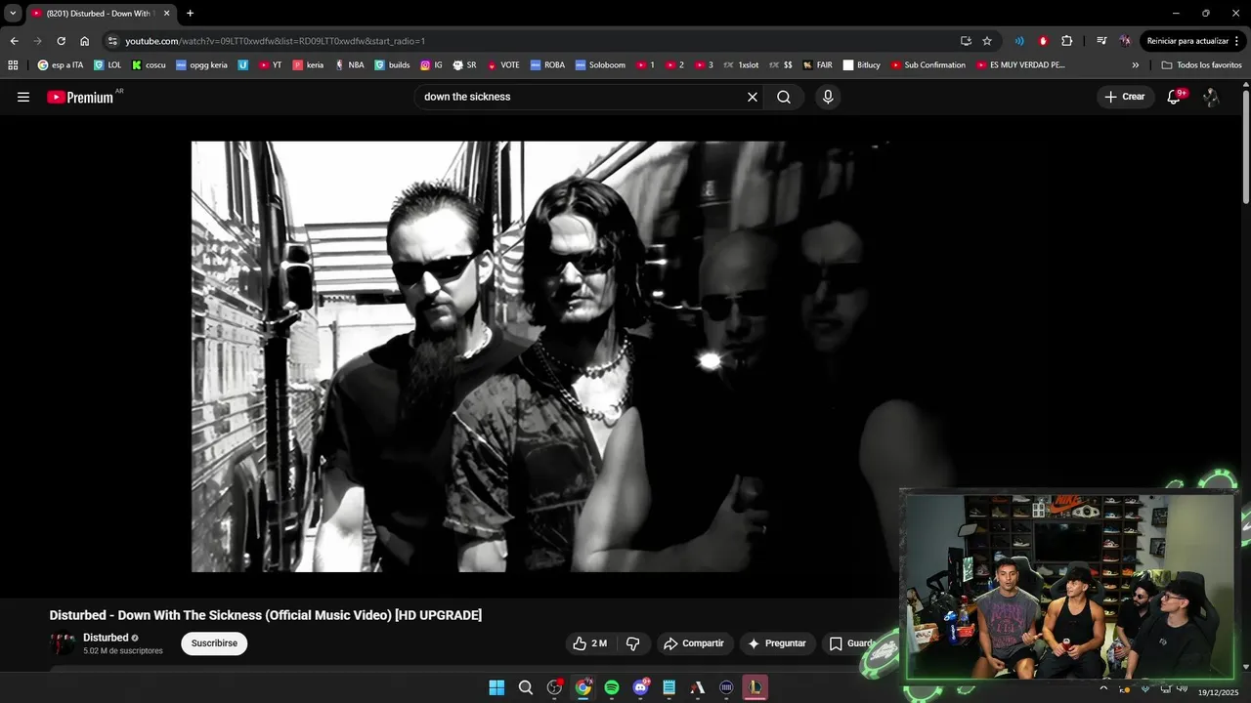Select the Disturbed - Down With browser tab

[x=100, y=14]
